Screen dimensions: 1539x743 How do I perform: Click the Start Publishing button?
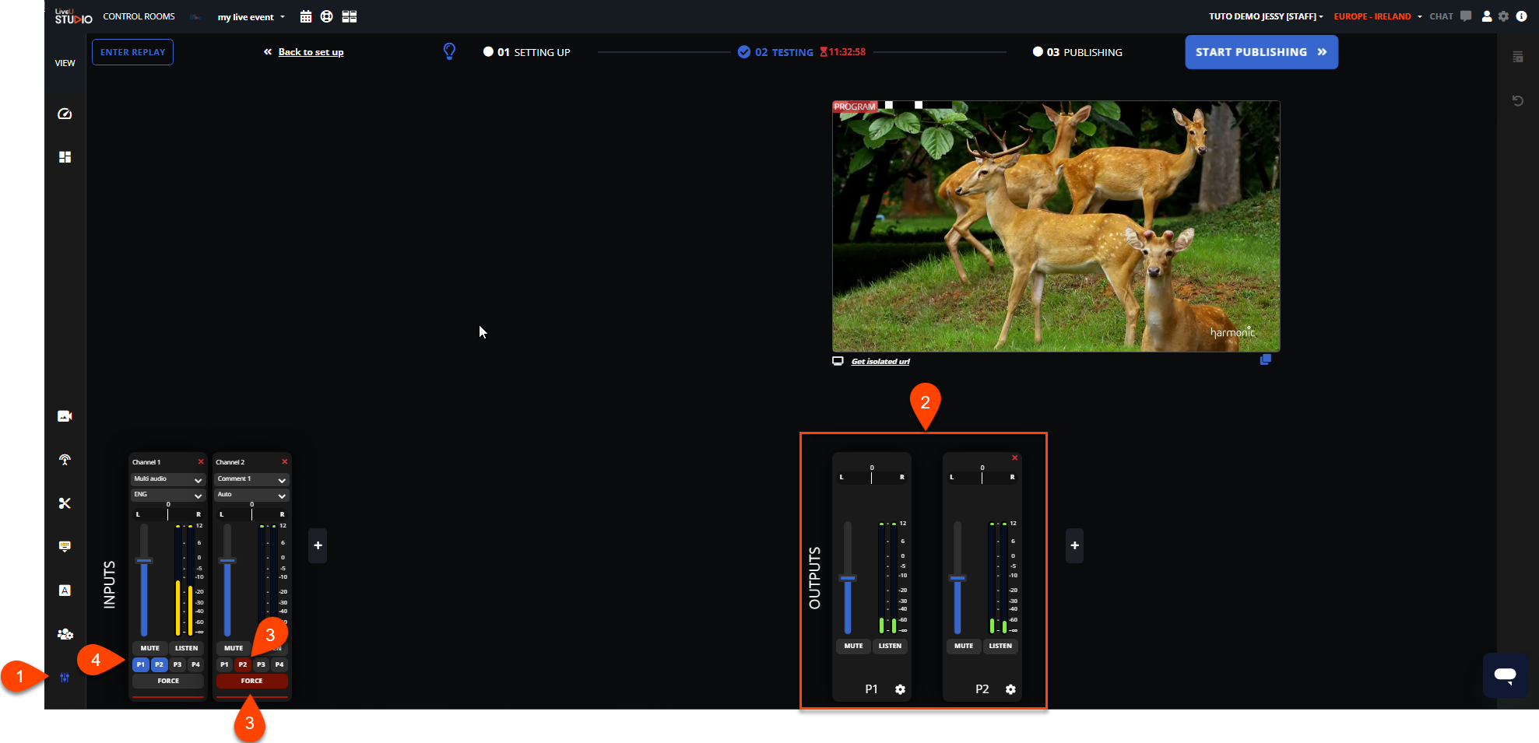point(1261,52)
